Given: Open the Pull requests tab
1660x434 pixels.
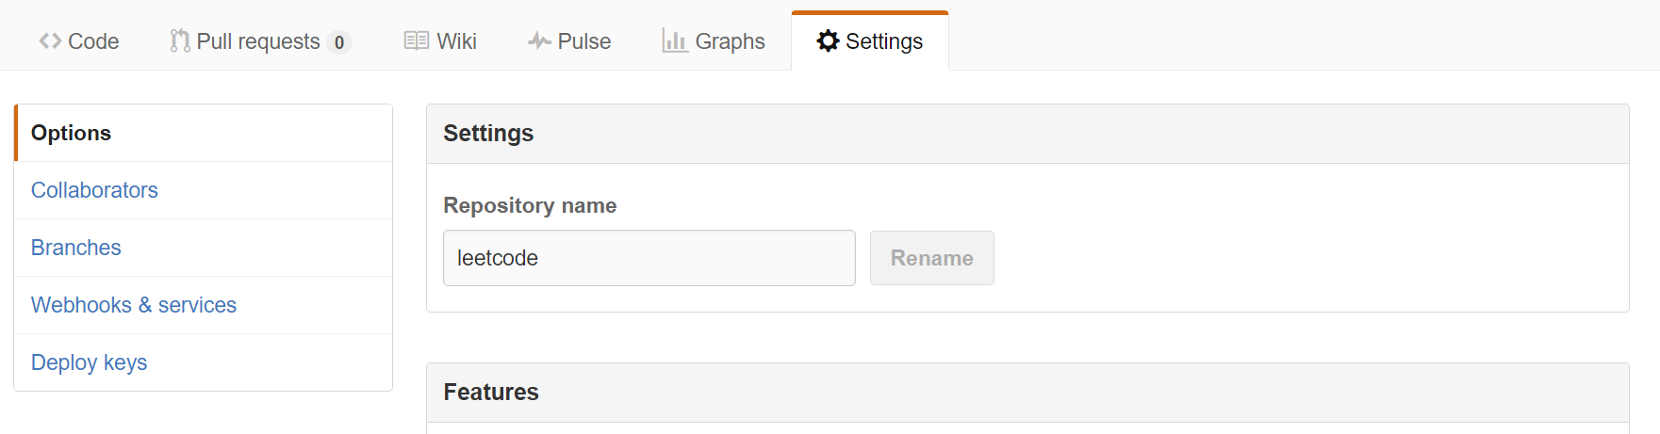Looking at the screenshot, I should (x=260, y=41).
